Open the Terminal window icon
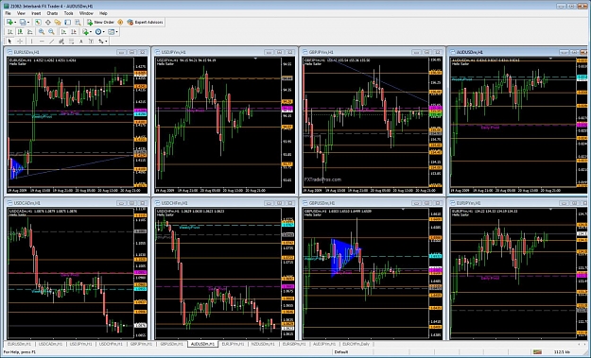591x358 pixels. click(68, 23)
